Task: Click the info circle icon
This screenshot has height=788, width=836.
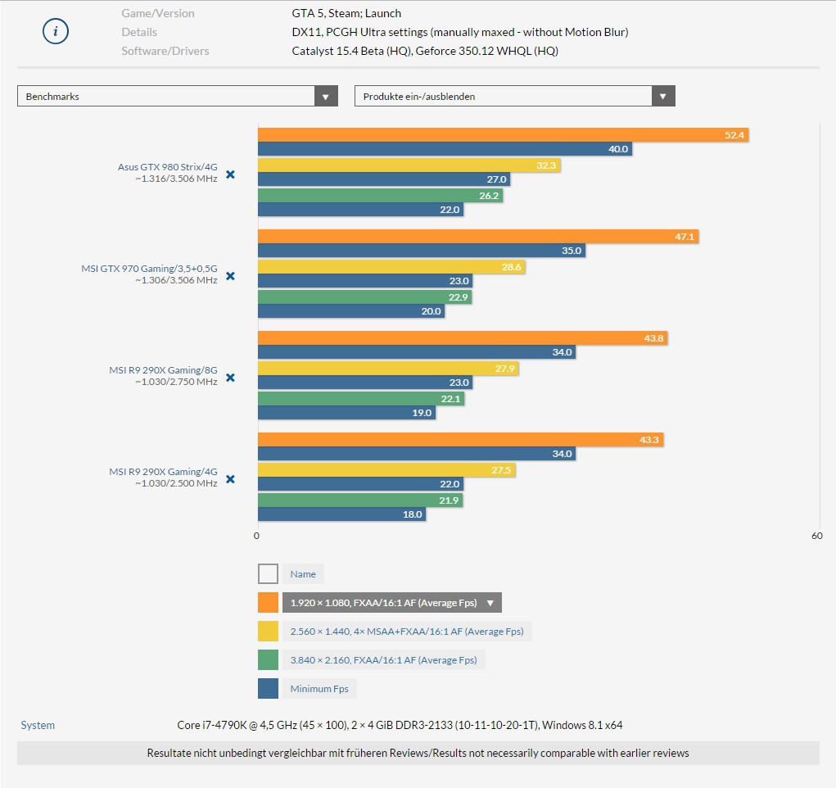Action: [x=56, y=31]
